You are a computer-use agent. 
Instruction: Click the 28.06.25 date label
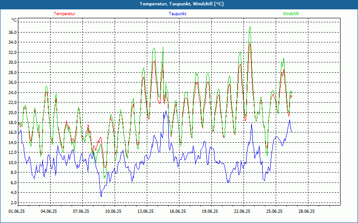(x=307, y=211)
